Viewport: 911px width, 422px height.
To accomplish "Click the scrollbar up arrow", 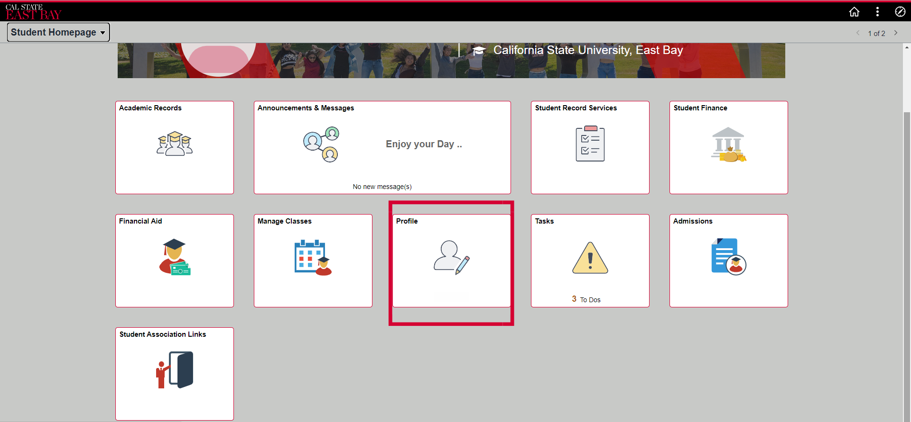I will pyautogui.click(x=907, y=47).
